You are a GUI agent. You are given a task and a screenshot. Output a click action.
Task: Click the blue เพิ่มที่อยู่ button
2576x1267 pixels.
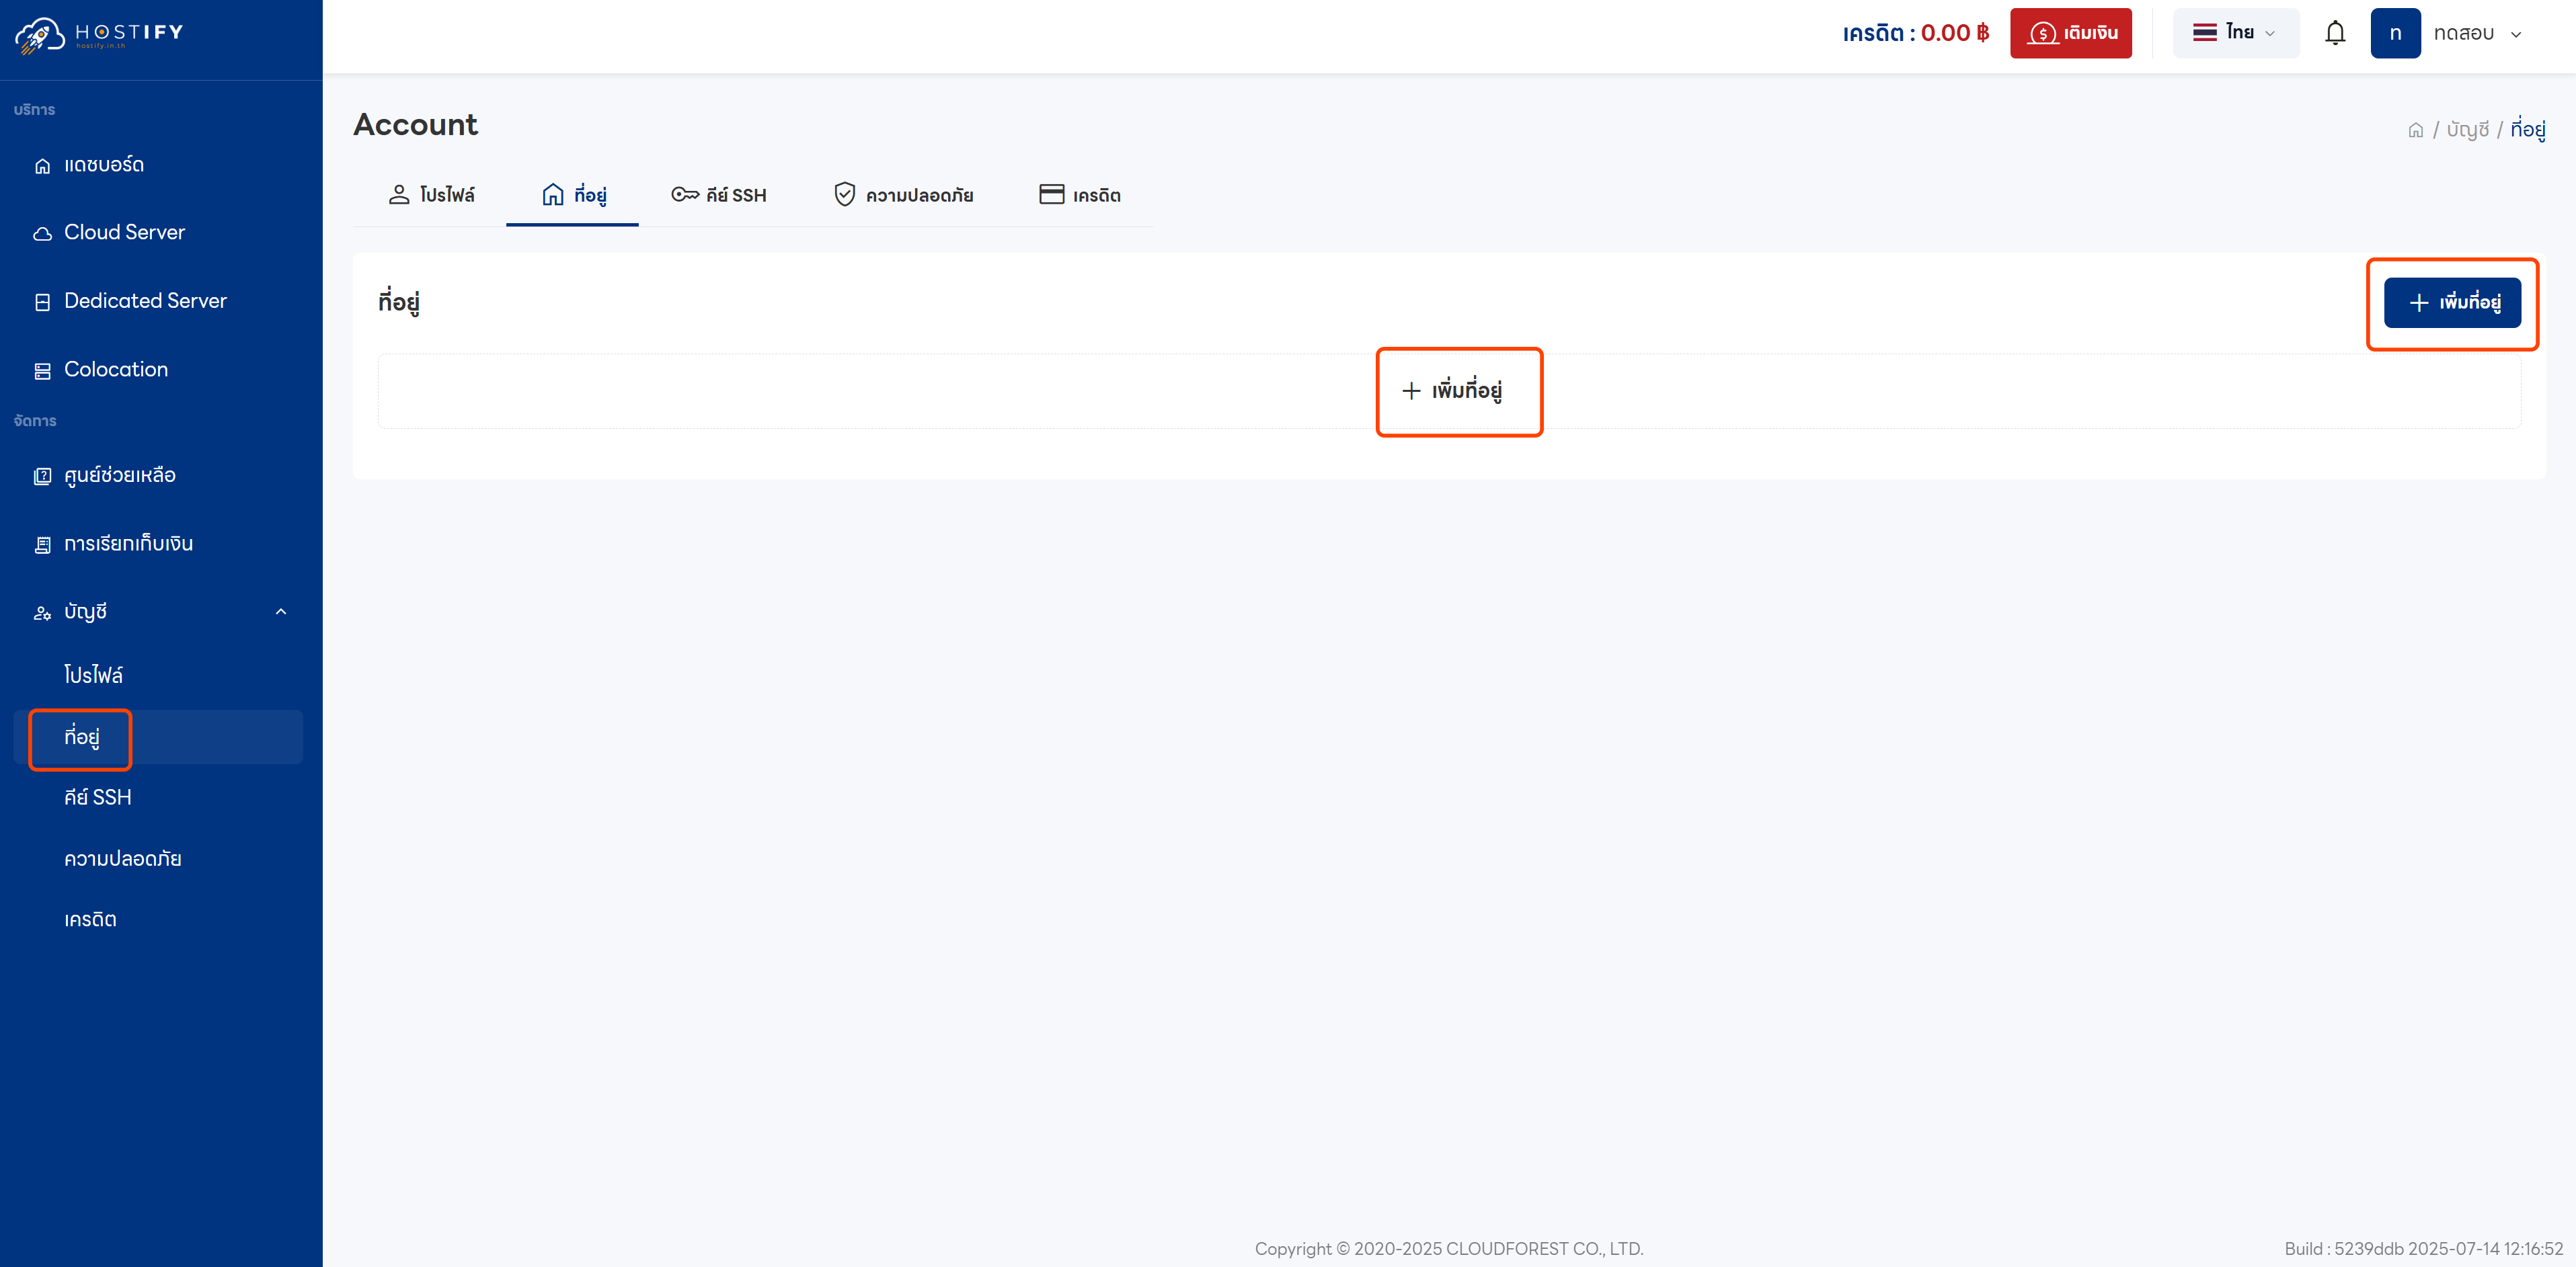coord(2452,302)
